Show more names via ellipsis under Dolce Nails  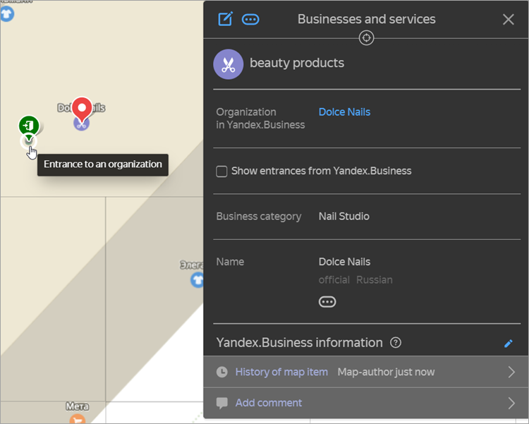[x=327, y=302]
